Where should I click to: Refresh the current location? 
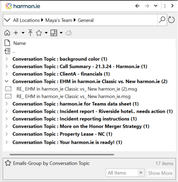click(171, 20)
